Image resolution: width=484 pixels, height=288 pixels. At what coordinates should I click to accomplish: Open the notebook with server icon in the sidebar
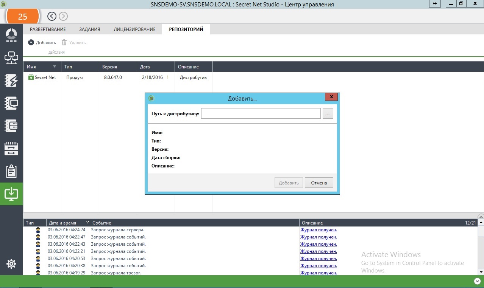(11, 126)
